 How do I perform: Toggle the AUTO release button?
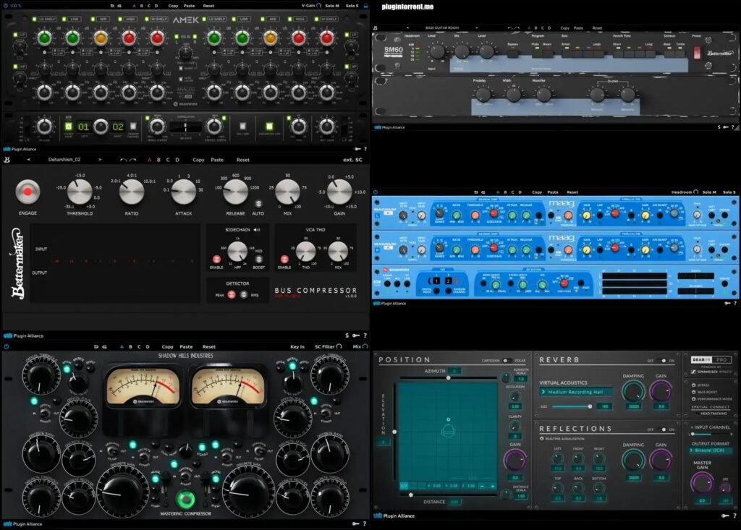[x=258, y=204]
